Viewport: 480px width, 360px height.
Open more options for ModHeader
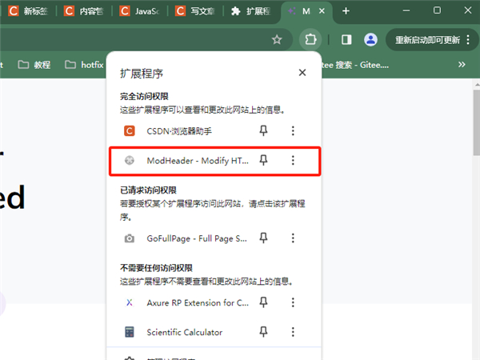pyautogui.click(x=293, y=160)
